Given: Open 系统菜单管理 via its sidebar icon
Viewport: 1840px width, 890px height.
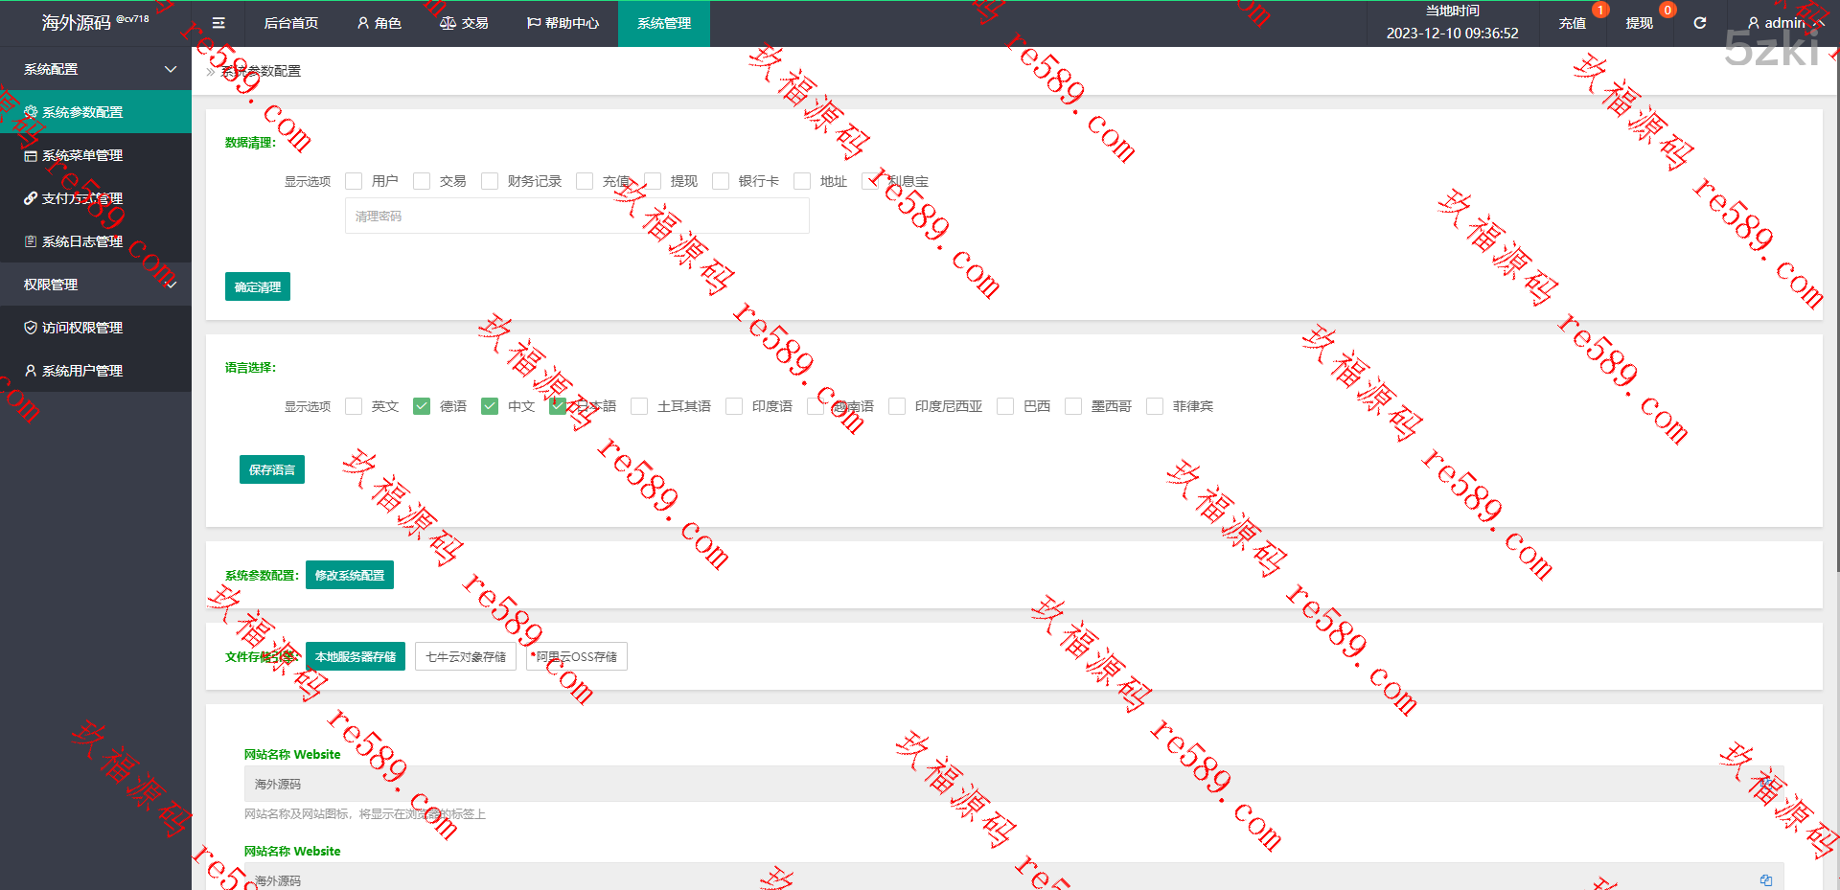Looking at the screenshot, I should point(31,155).
